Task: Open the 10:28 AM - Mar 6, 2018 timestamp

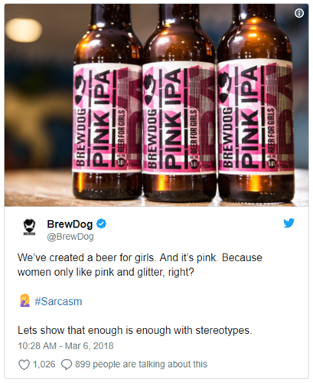Action: click(x=66, y=345)
